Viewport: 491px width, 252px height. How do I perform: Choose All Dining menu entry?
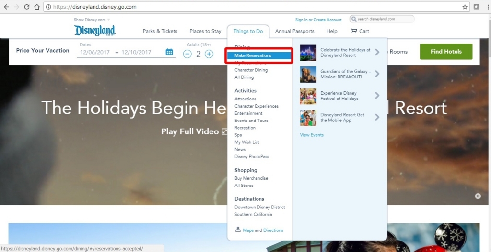click(244, 77)
